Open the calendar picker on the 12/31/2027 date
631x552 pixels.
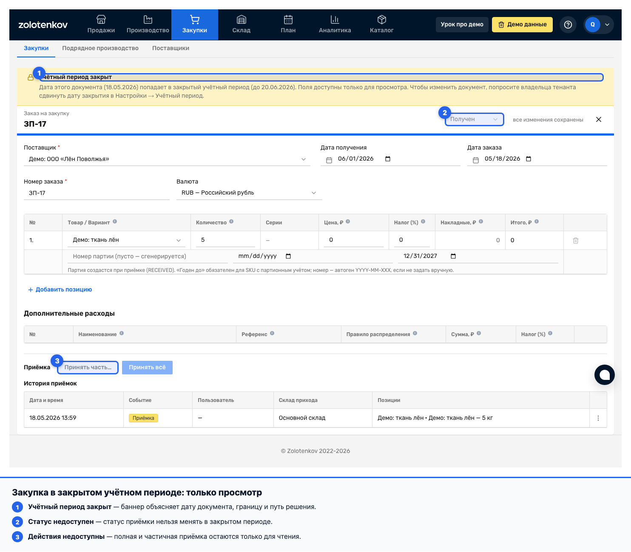453,256
